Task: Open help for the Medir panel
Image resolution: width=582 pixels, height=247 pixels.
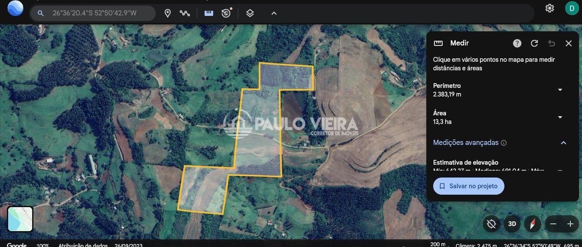Action: coord(517,43)
